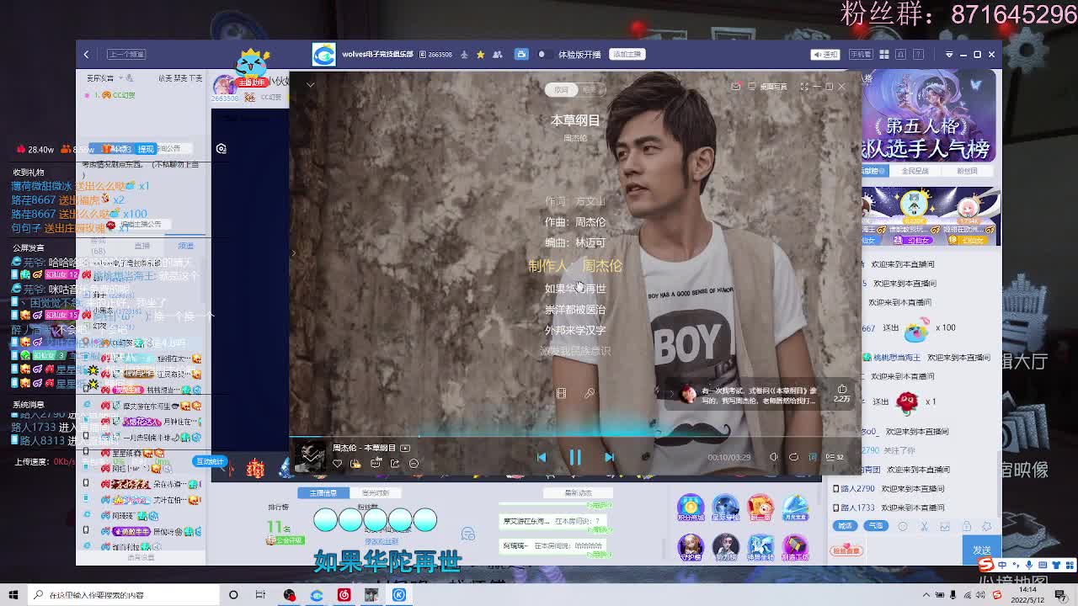
Task: Open the Windows Start menu
Action: 13,595
